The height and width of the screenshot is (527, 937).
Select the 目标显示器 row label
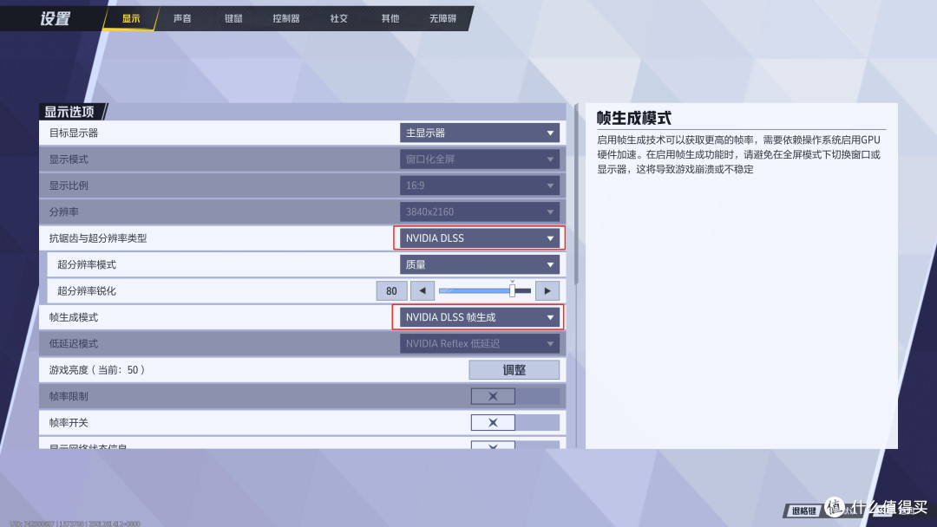[x=74, y=133]
